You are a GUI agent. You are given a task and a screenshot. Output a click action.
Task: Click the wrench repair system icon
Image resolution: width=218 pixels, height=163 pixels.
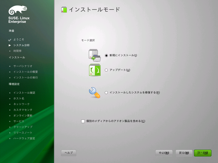(95, 93)
